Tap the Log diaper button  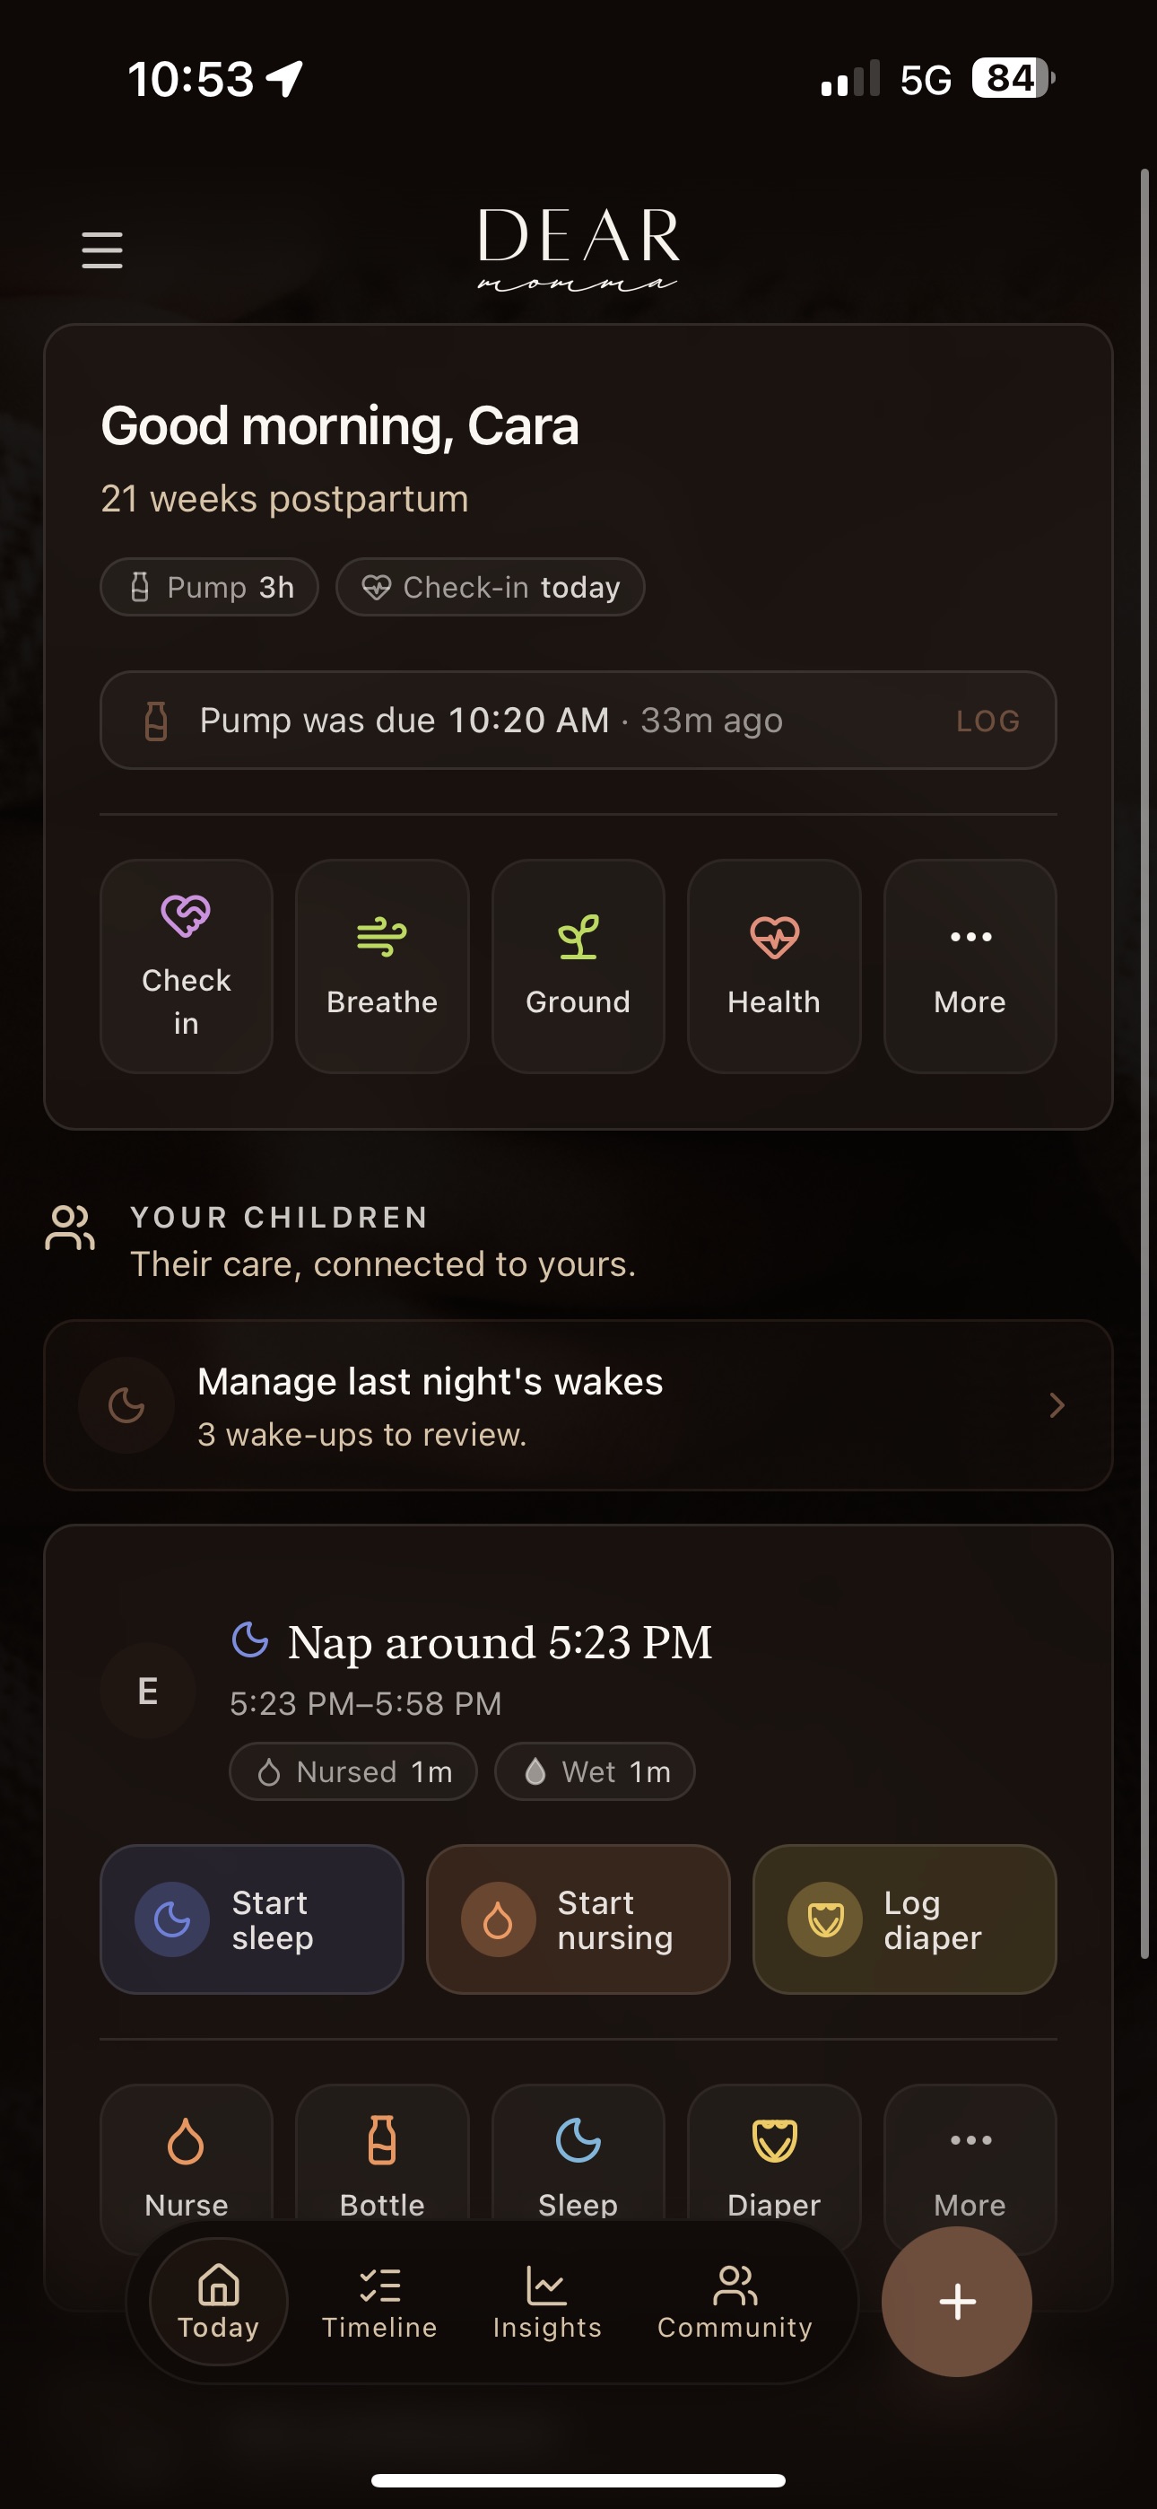tap(904, 1919)
